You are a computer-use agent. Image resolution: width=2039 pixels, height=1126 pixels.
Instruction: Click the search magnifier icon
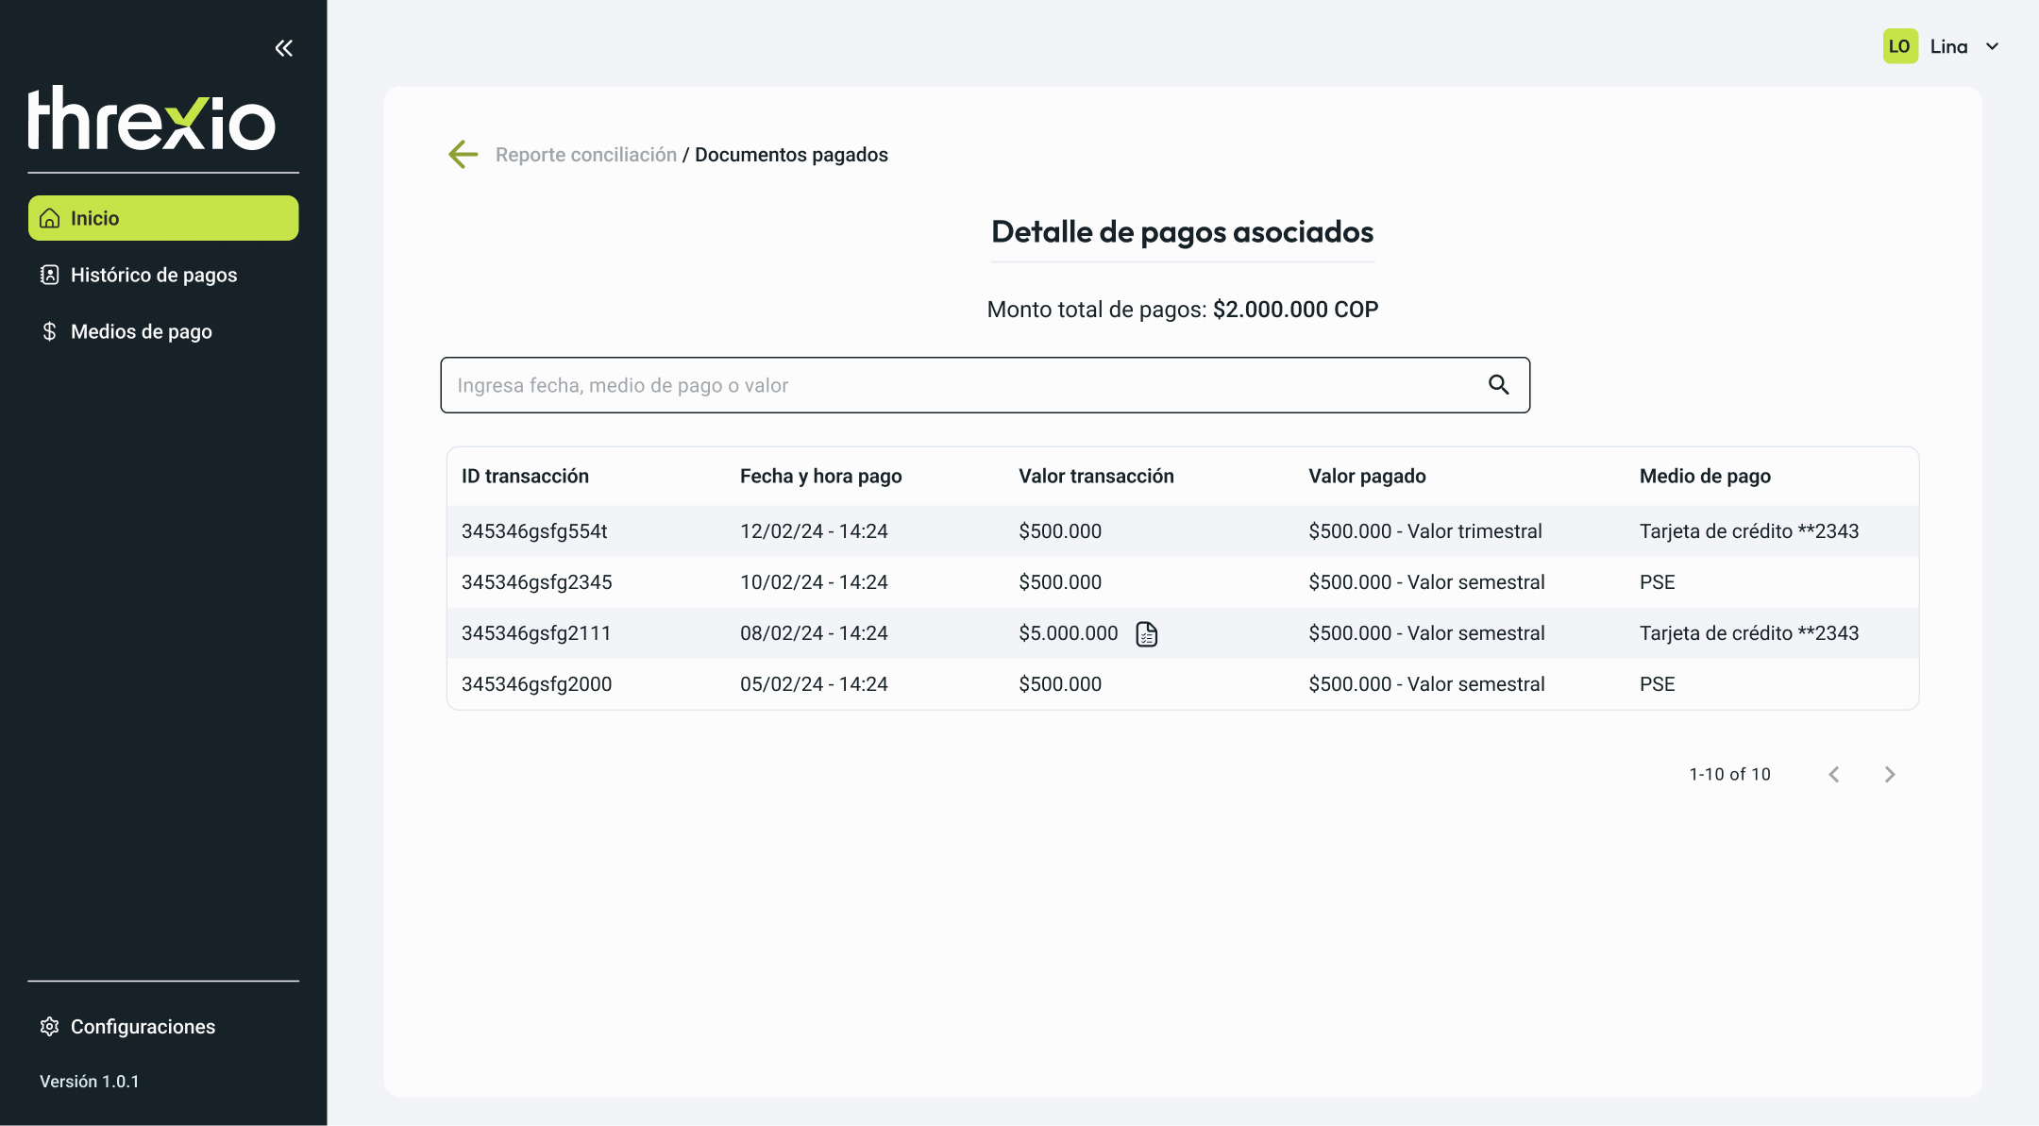click(x=1498, y=384)
